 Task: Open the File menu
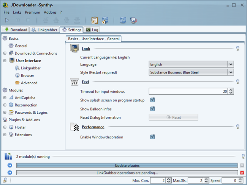tap(6, 12)
